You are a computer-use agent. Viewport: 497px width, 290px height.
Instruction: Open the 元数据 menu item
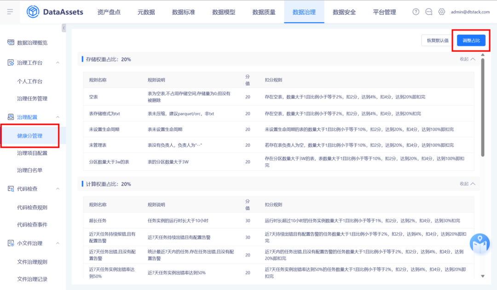click(x=145, y=12)
